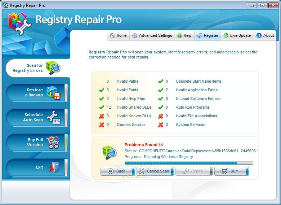Screen dimensions: 281x205
Task: Close the Registry Repair Pro window
Action: pos(273,5)
